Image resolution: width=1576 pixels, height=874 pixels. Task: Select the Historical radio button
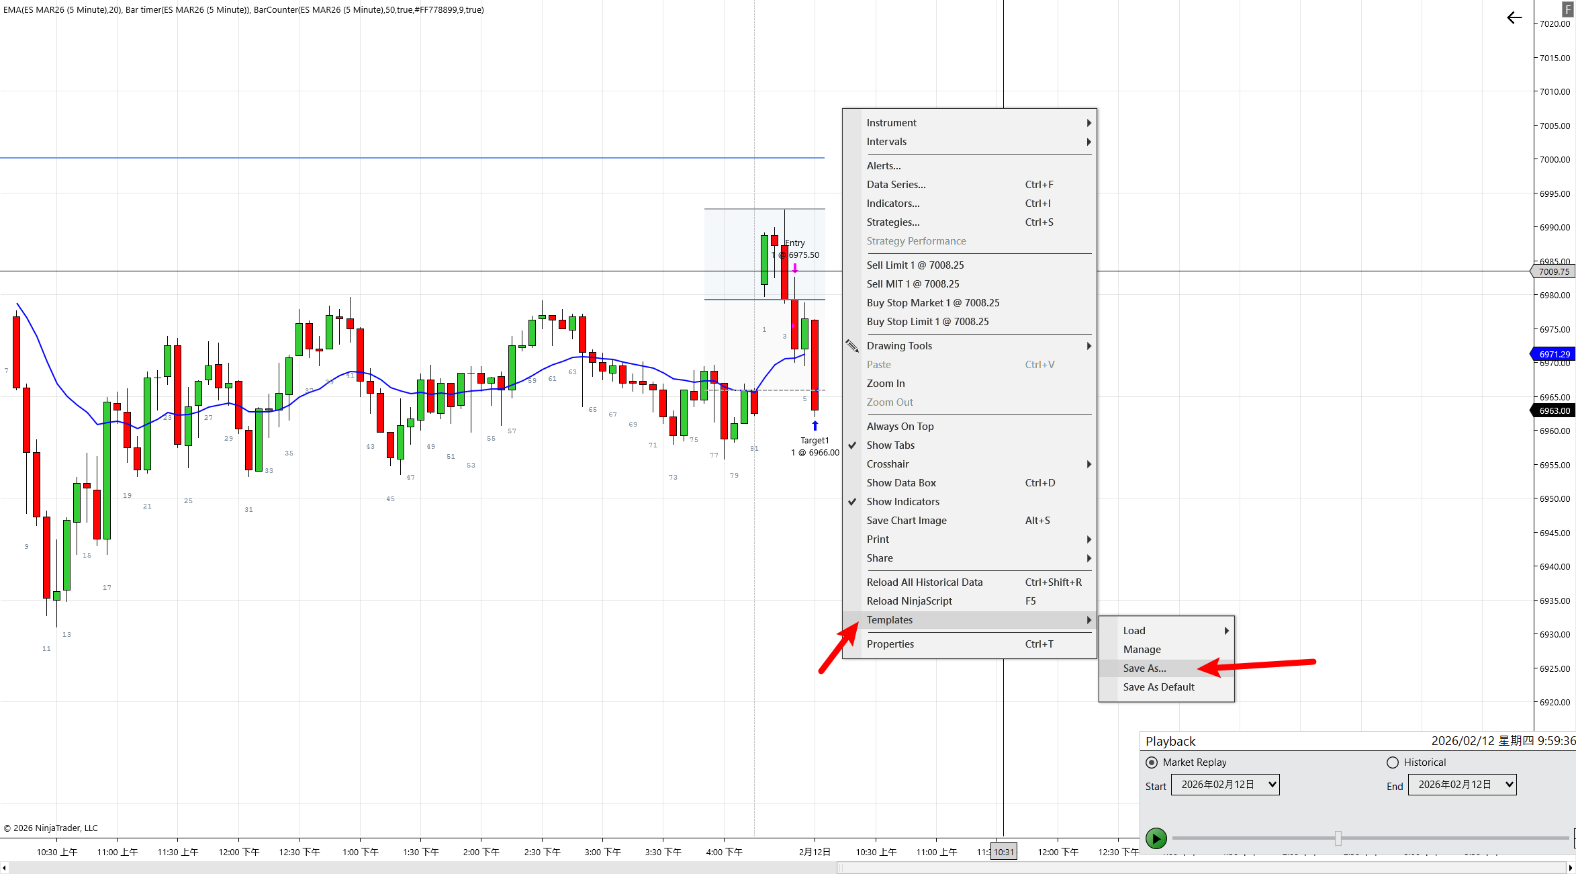tap(1393, 762)
